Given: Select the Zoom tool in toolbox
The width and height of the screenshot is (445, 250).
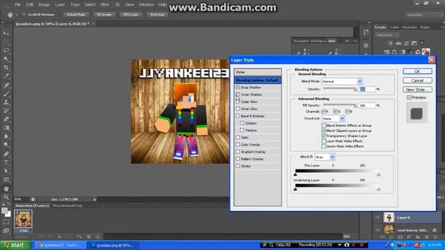Looking at the screenshot, I should [6, 197].
